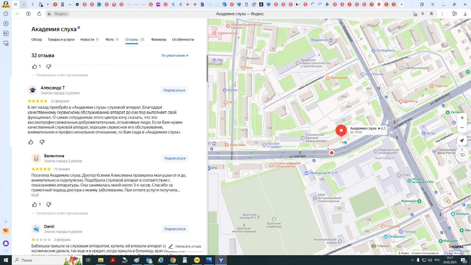The width and height of the screenshot is (471, 265).
Task: Like Александр Т's review
Action: click(x=31, y=142)
